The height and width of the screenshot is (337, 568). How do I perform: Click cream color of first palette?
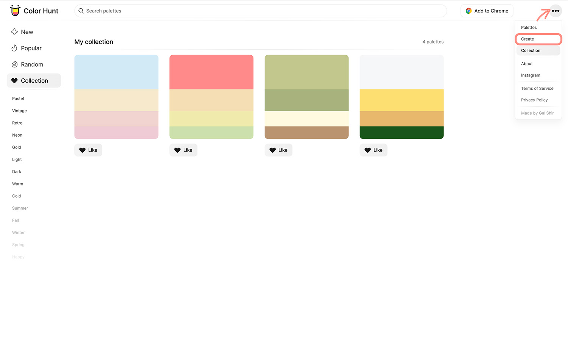point(116,100)
